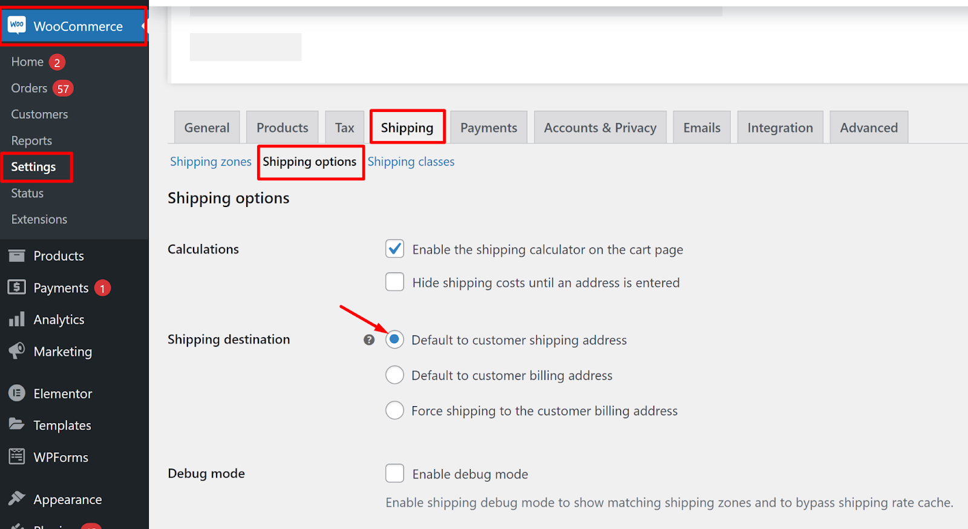Open Reports in sidebar

[31, 141]
